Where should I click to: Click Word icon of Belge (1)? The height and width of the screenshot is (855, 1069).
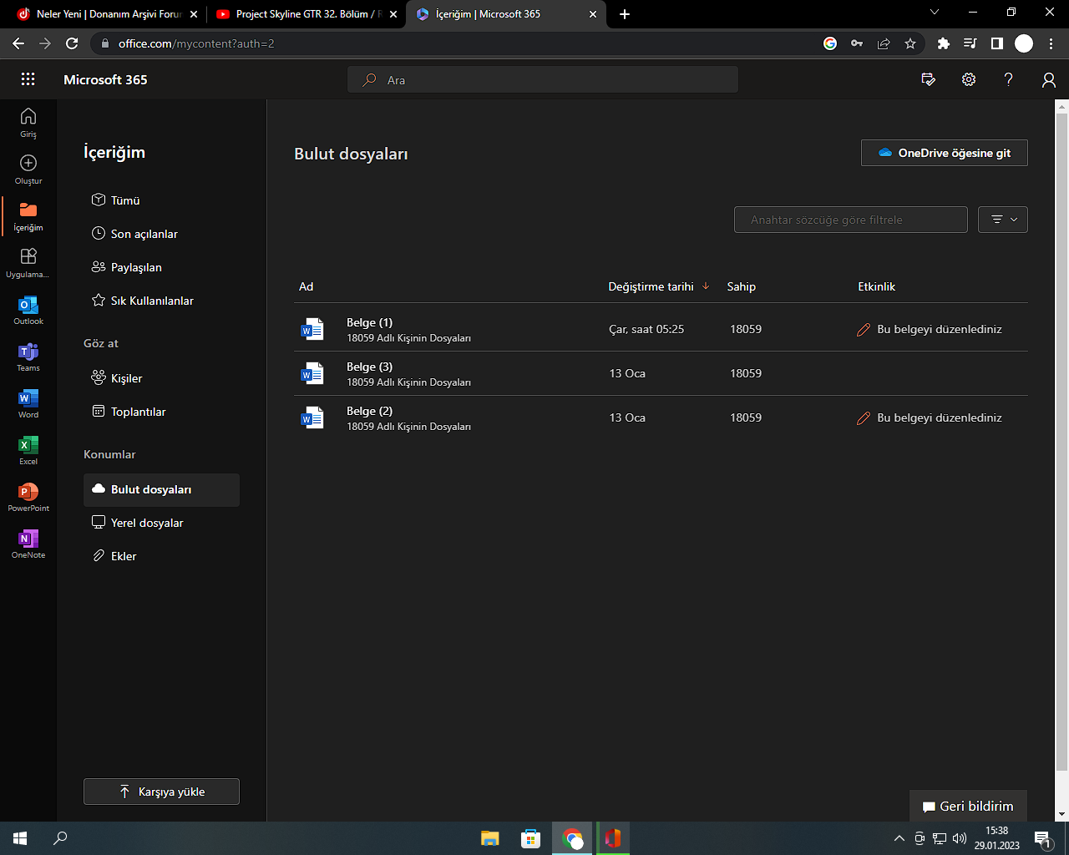(x=312, y=329)
